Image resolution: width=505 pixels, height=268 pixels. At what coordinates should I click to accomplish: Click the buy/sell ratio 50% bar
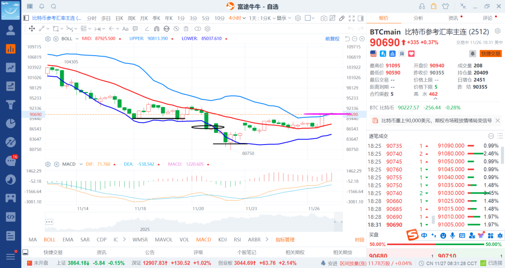(435, 244)
